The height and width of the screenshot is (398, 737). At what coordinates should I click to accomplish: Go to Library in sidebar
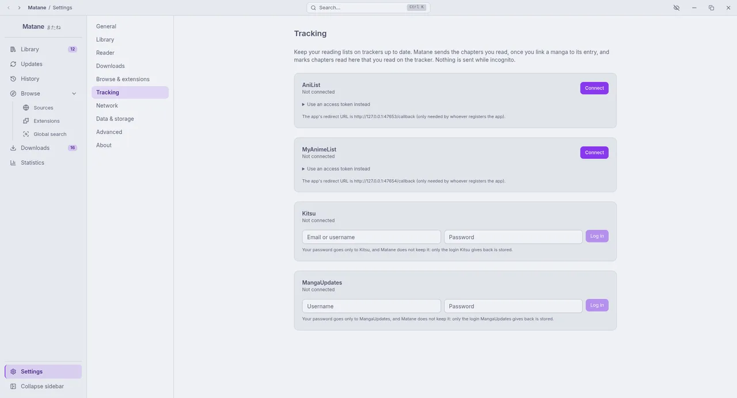click(x=43, y=50)
